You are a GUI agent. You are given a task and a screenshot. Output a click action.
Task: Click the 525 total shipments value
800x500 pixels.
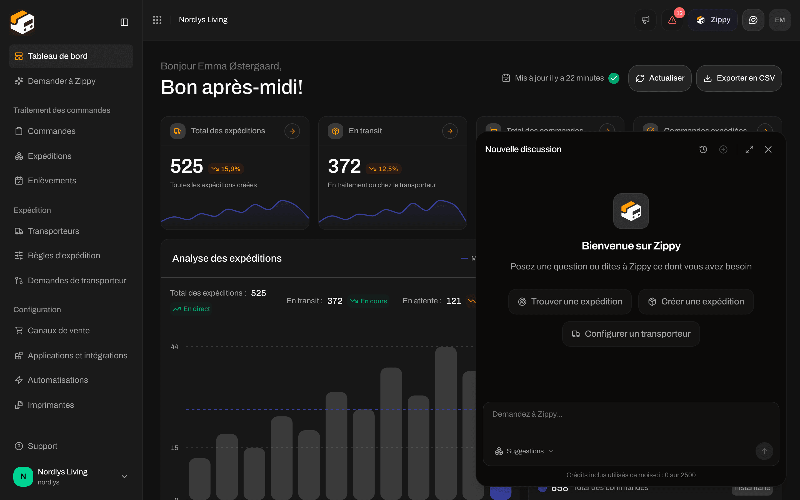point(186,166)
